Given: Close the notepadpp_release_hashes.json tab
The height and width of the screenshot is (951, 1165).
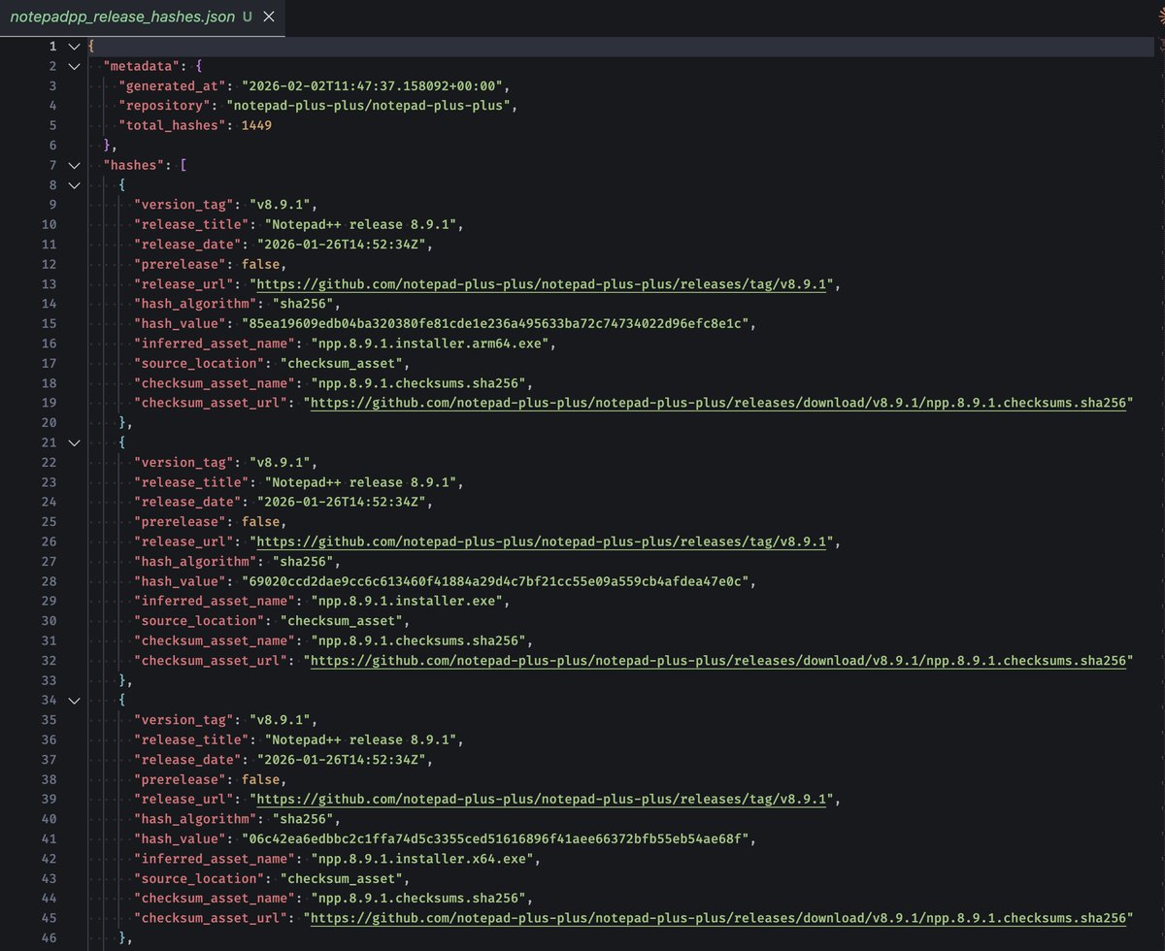Looking at the screenshot, I should click(x=269, y=16).
